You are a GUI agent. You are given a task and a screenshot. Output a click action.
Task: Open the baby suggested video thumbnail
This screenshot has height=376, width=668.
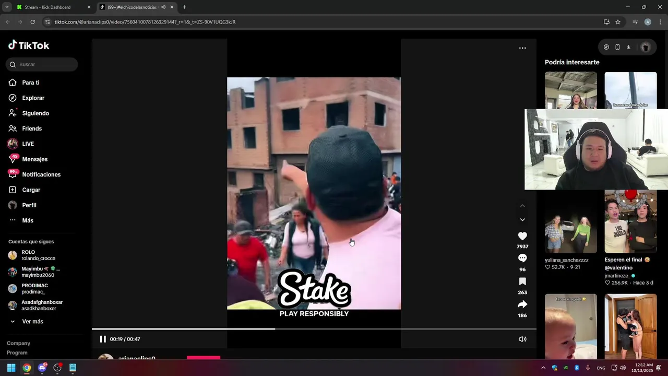pyautogui.click(x=571, y=327)
